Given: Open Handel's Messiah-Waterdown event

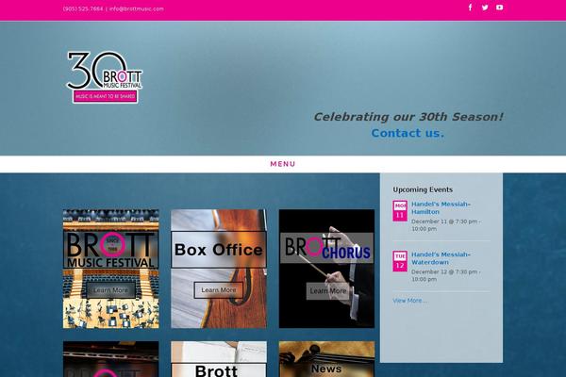Looking at the screenshot, I should [441, 258].
